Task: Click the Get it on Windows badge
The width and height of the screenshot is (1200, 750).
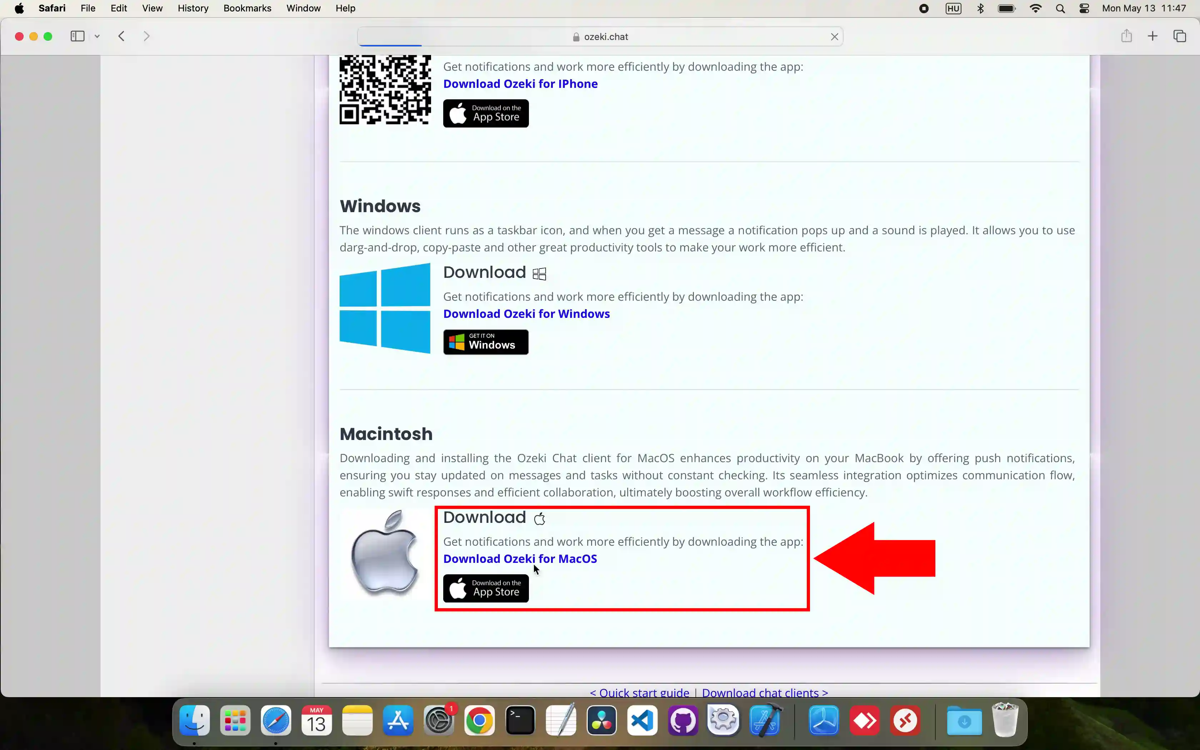Action: pyautogui.click(x=485, y=342)
